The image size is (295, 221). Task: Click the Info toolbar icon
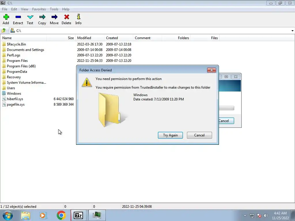tap(79, 17)
